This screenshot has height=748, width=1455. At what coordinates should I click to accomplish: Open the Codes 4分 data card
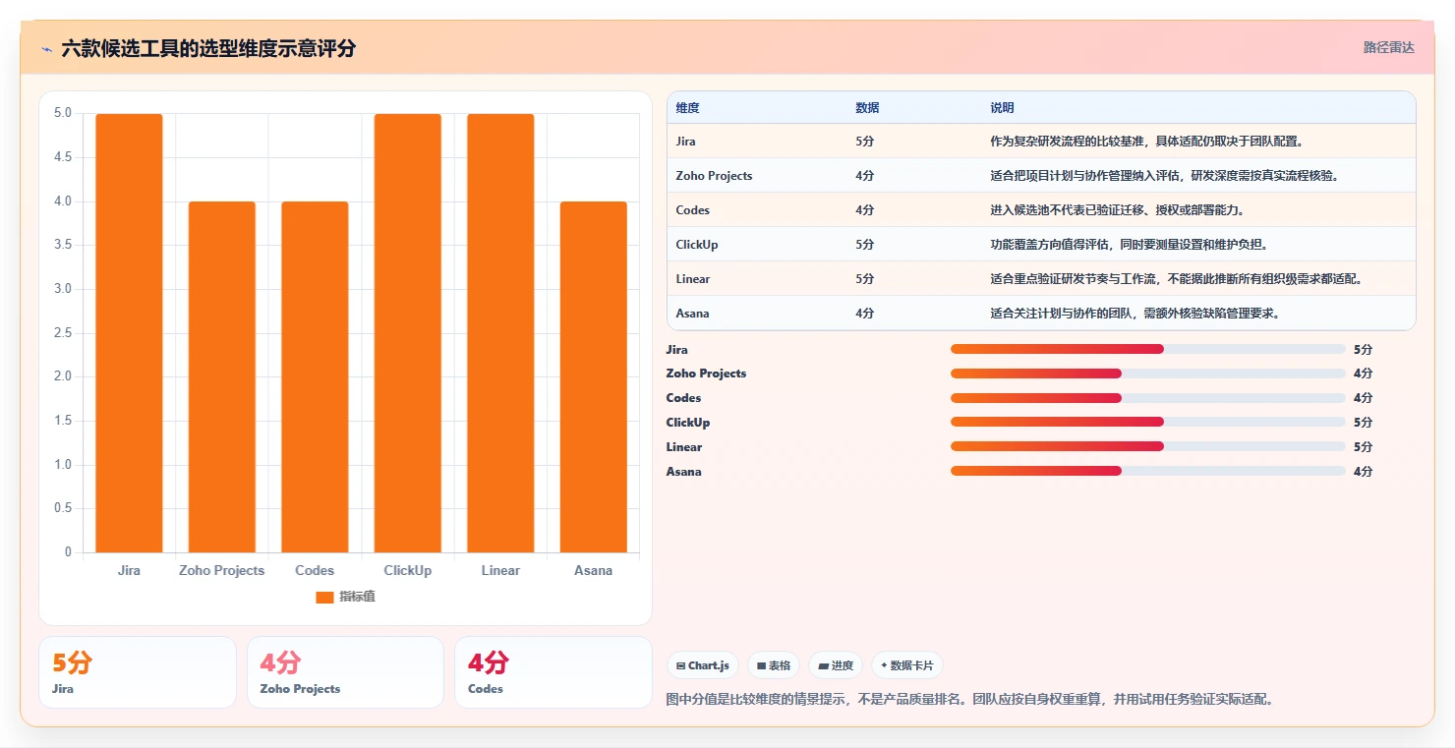tap(553, 672)
